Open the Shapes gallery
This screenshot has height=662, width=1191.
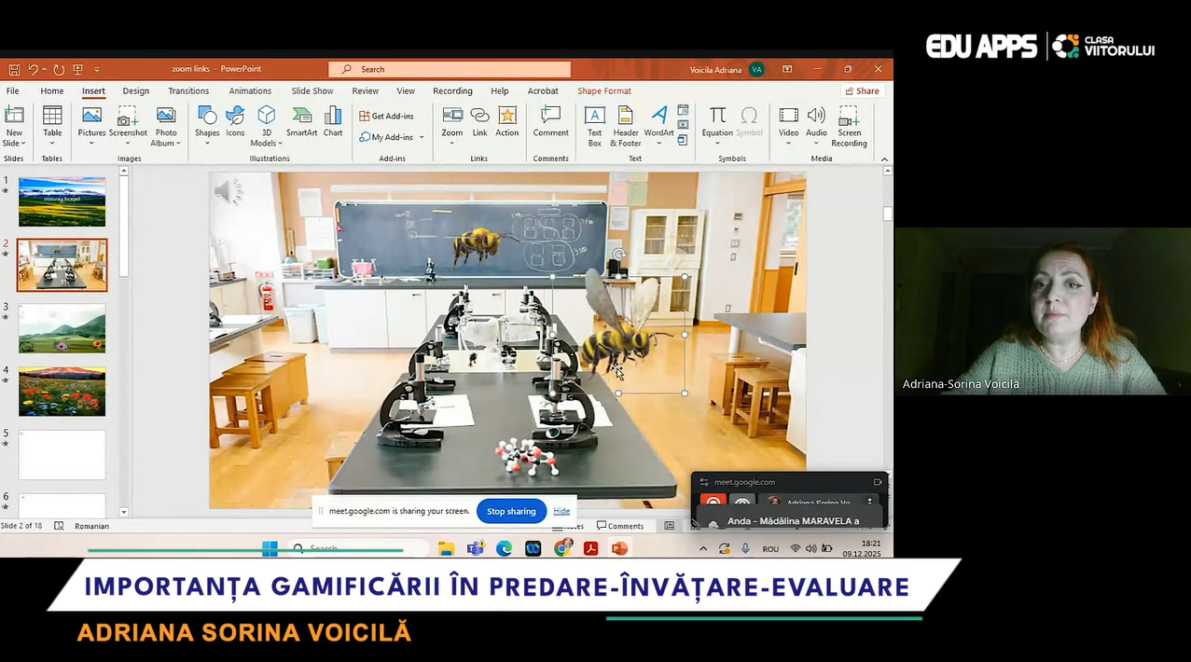coord(207,127)
